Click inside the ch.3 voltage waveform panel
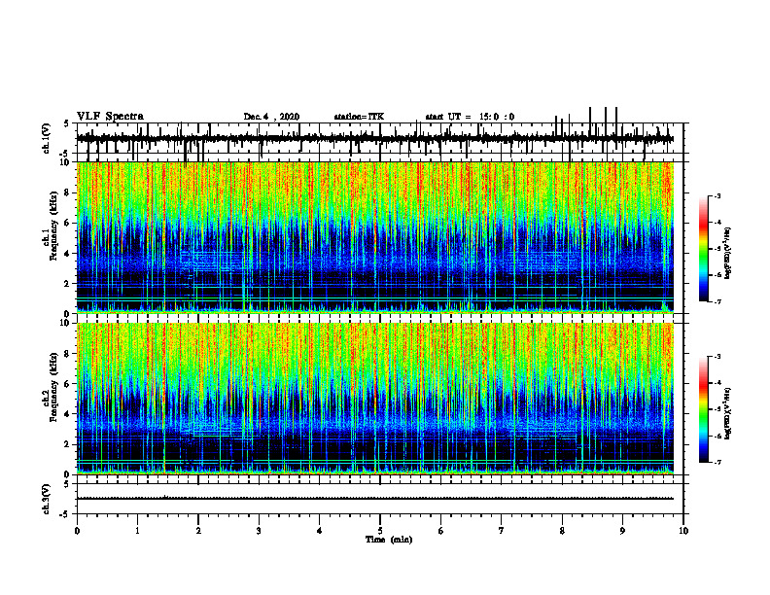Image resolution: width=770 pixels, height=595 pixels. click(380, 499)
